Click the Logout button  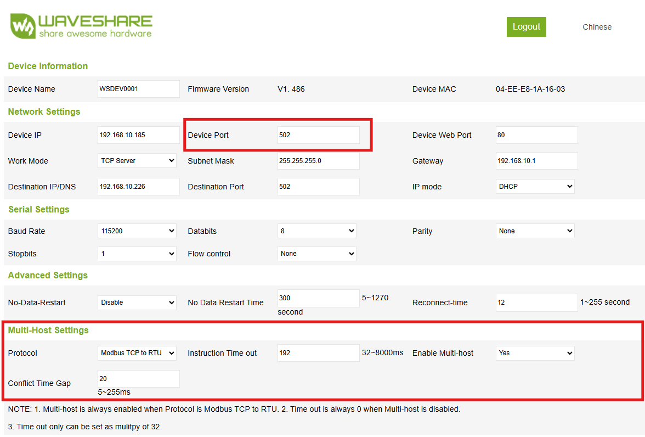pos(526,26)
